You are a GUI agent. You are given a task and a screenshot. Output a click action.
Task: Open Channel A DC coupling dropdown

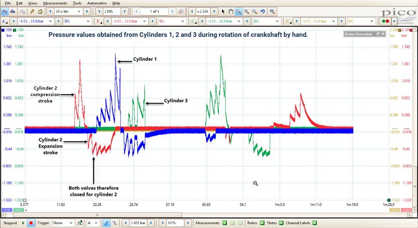click(x=77, y=21)
